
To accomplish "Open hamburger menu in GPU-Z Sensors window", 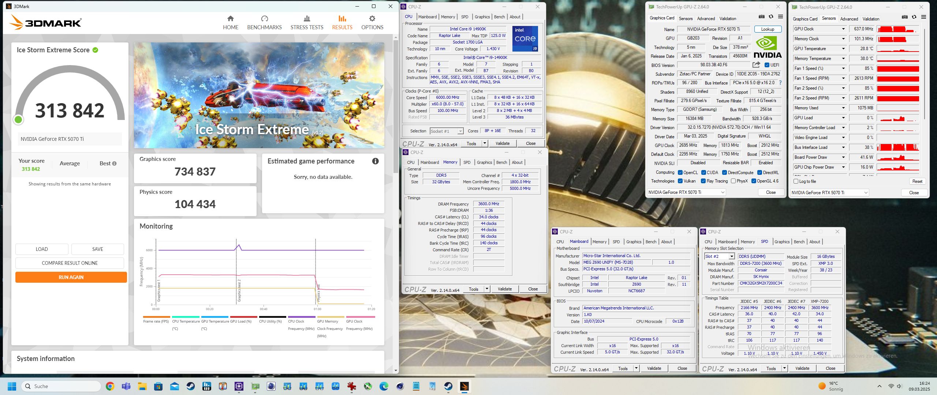I will (x=923, y=17).
